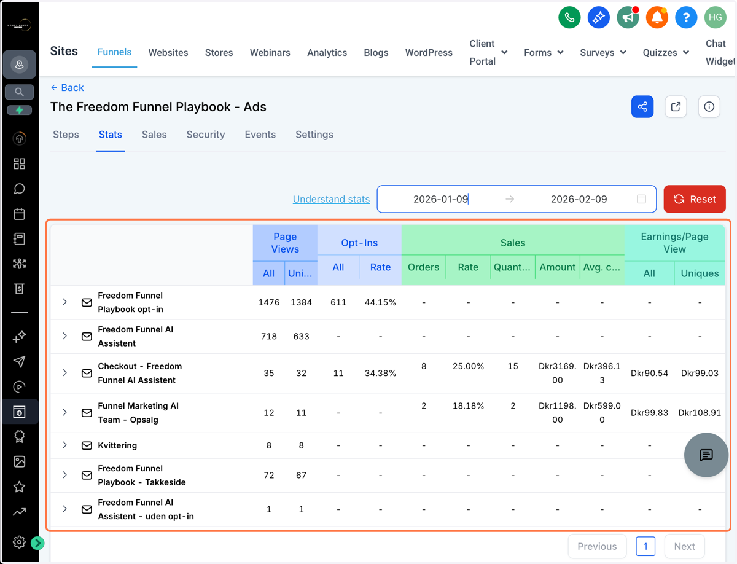Click the green phone call icon

pos(569,17)
